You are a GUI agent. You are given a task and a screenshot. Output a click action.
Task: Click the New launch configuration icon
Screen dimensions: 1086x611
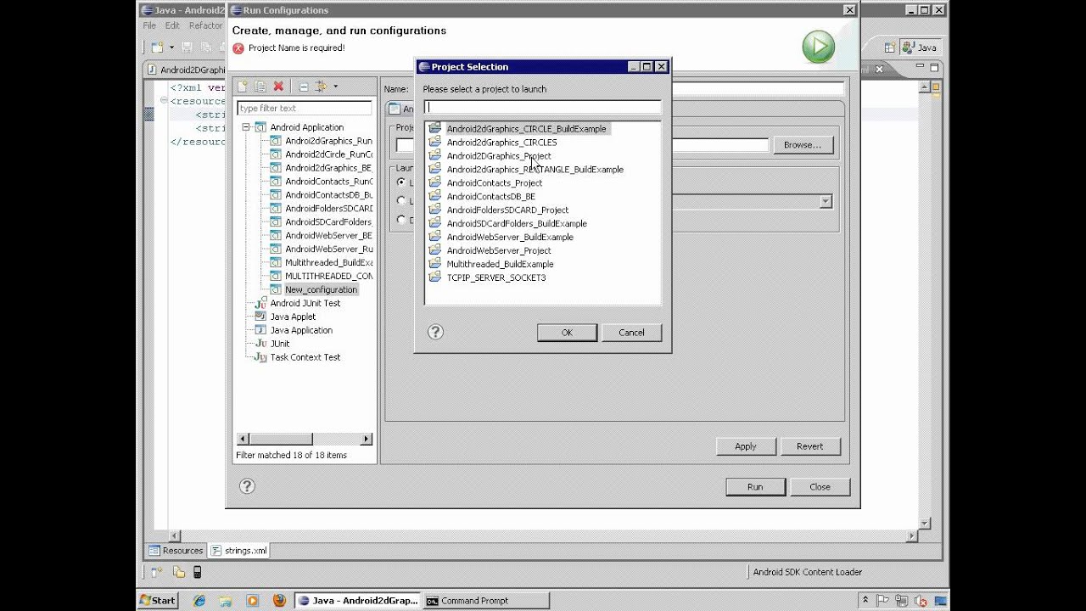click(243, 87)
